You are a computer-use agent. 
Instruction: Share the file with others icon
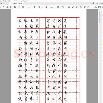(x=95, y=7)
